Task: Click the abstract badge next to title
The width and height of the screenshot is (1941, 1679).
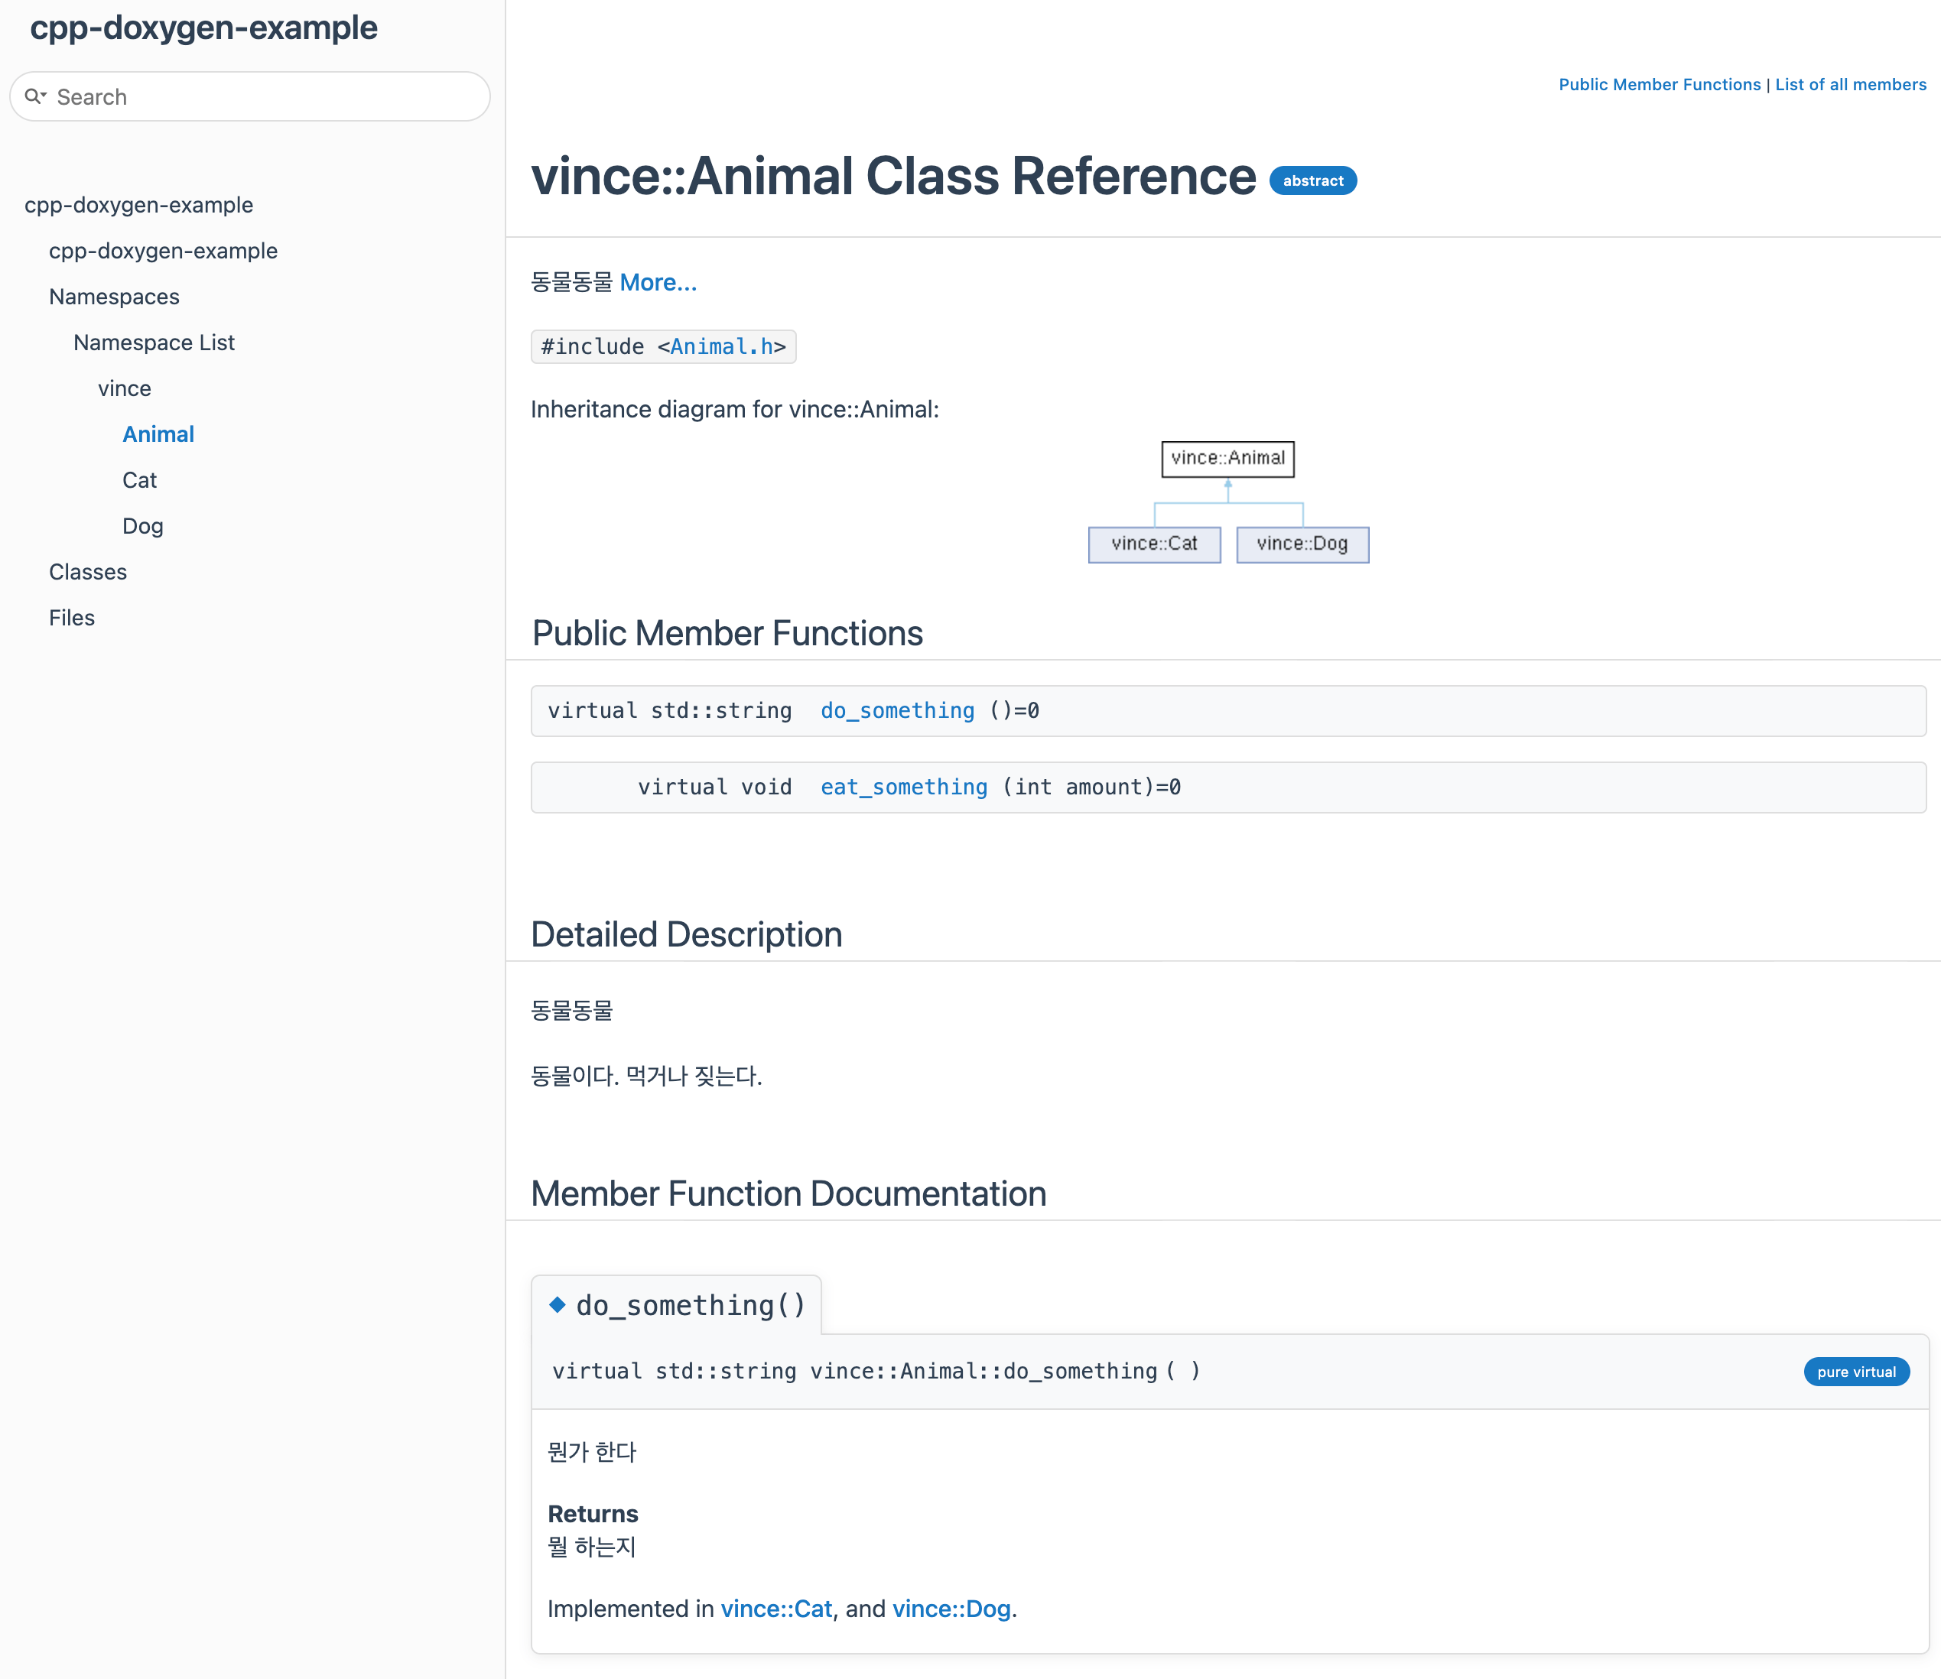Action: tap(1312, 181)
